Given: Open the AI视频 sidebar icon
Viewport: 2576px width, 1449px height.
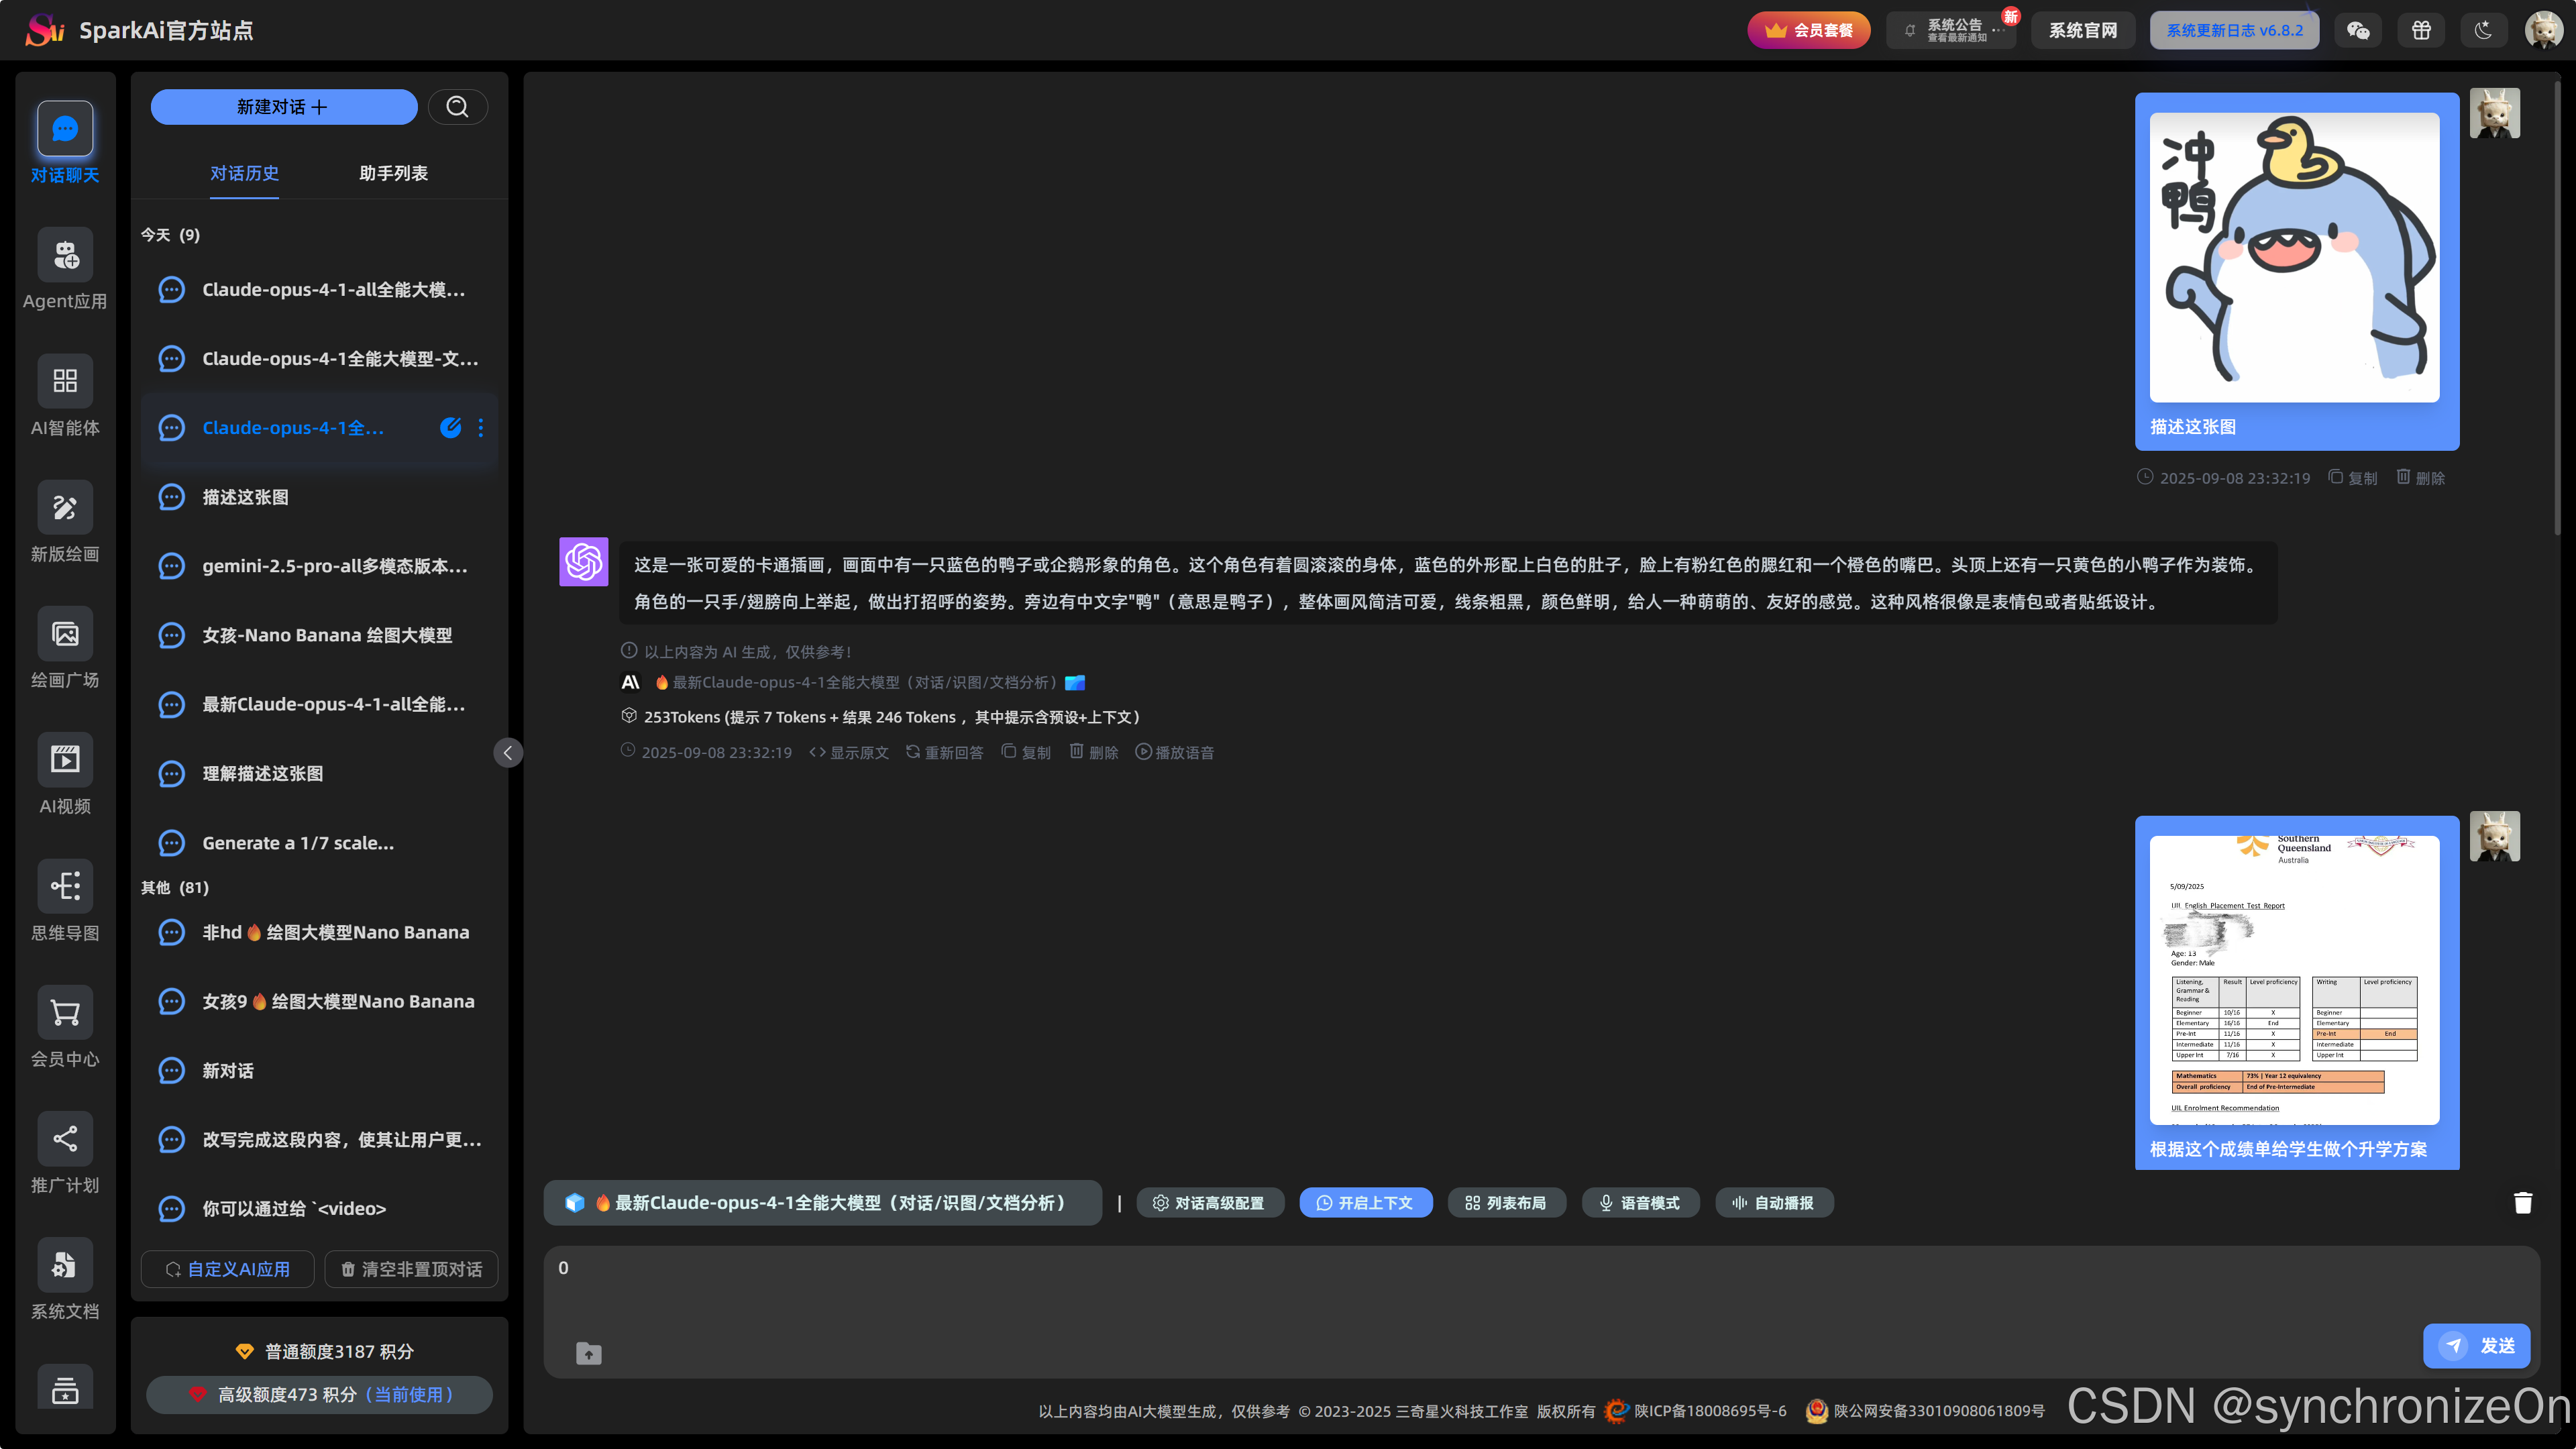Looking at the screenshot, I should click(x=65, y=760).
